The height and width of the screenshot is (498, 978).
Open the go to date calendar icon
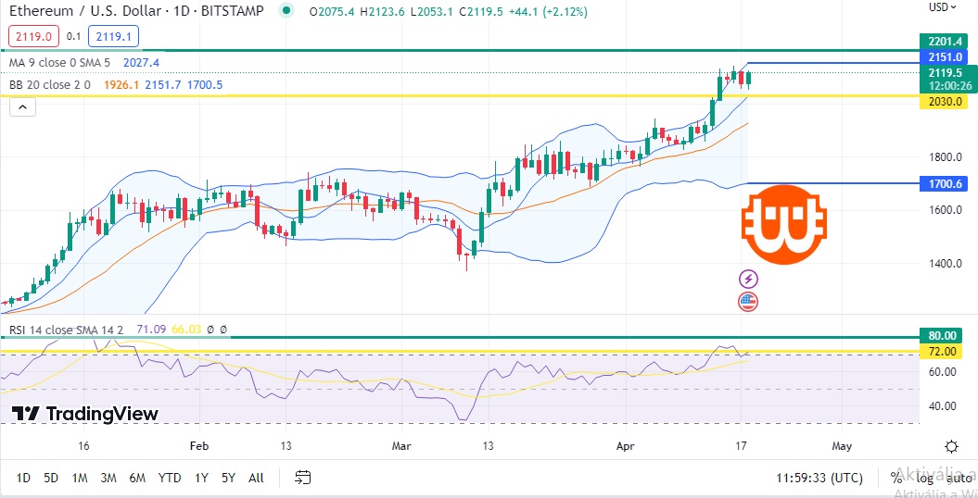coord(302,478)
